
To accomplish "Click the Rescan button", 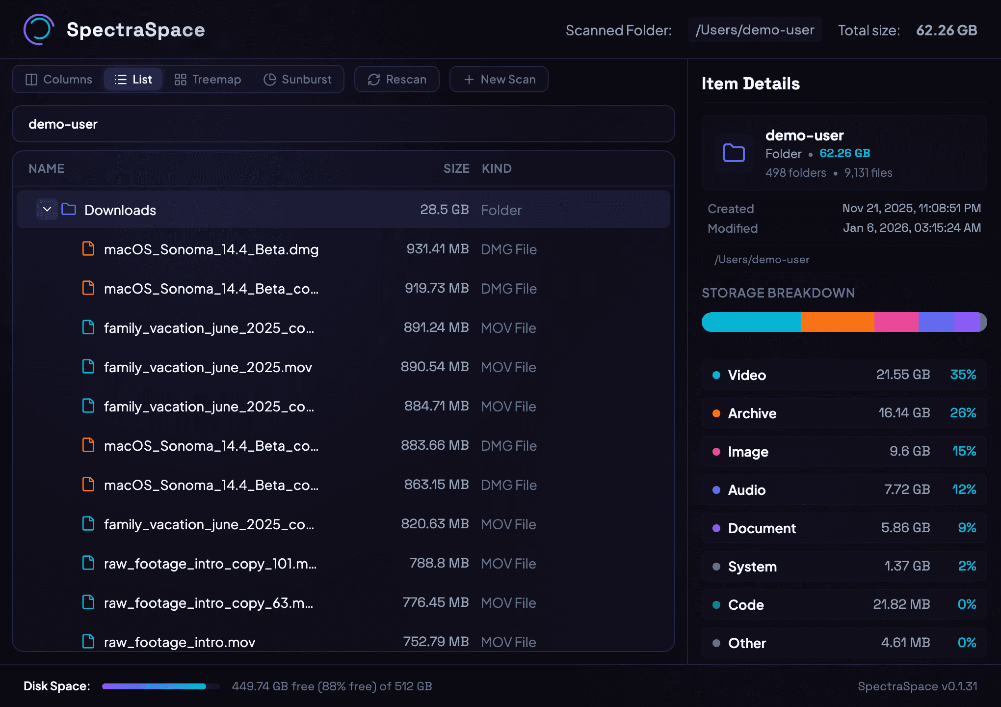I will [397, 79].
